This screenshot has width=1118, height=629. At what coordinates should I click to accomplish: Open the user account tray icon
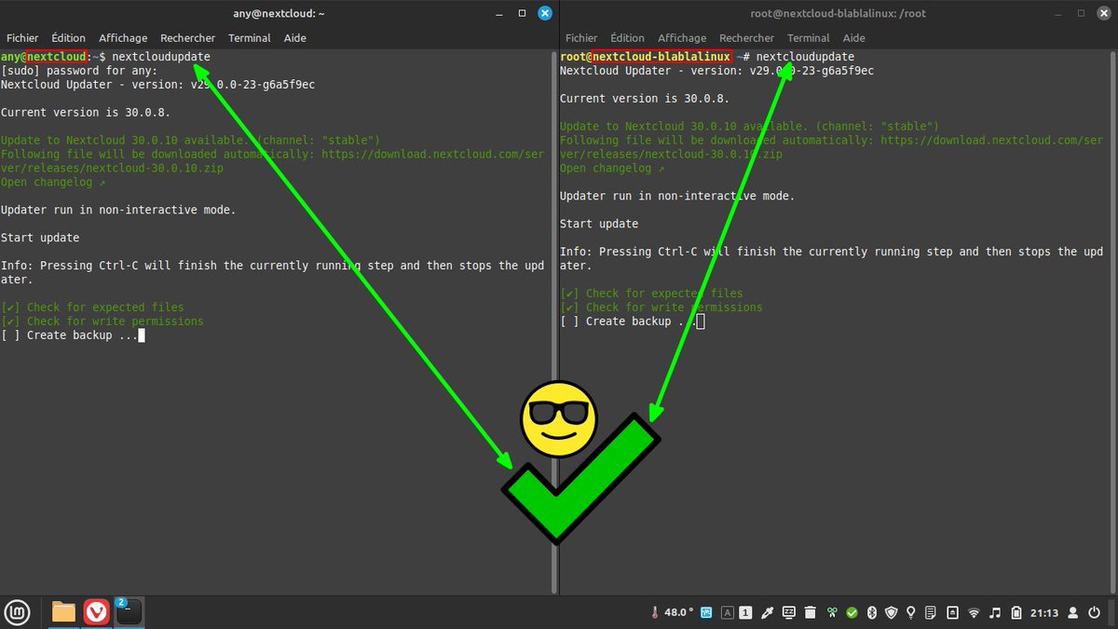(1072, 613)
